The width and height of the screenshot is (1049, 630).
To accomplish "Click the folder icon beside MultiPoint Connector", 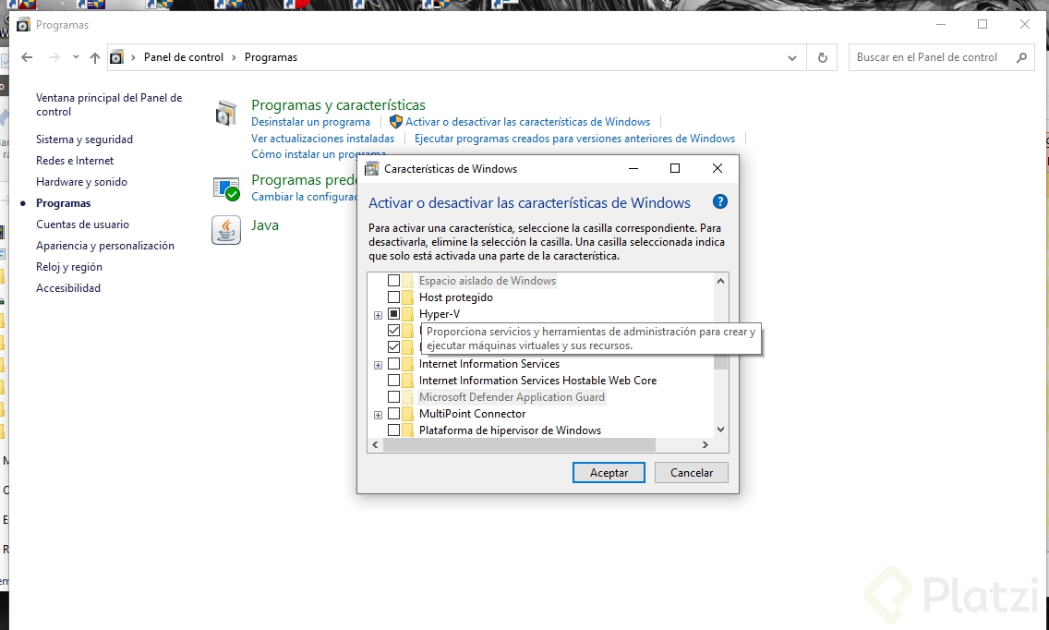I will pos(407,414).
